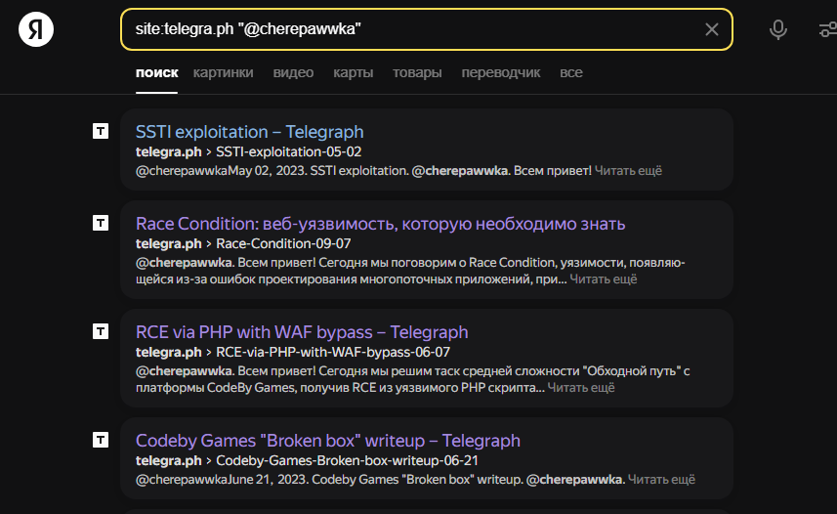Viewport: 837px width, 514px height.
Task: Click the Yandex logo
Action: 36,29
